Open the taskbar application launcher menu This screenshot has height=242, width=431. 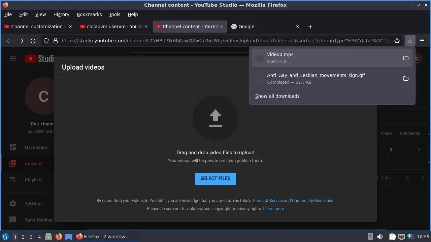(x=5, y=237)
